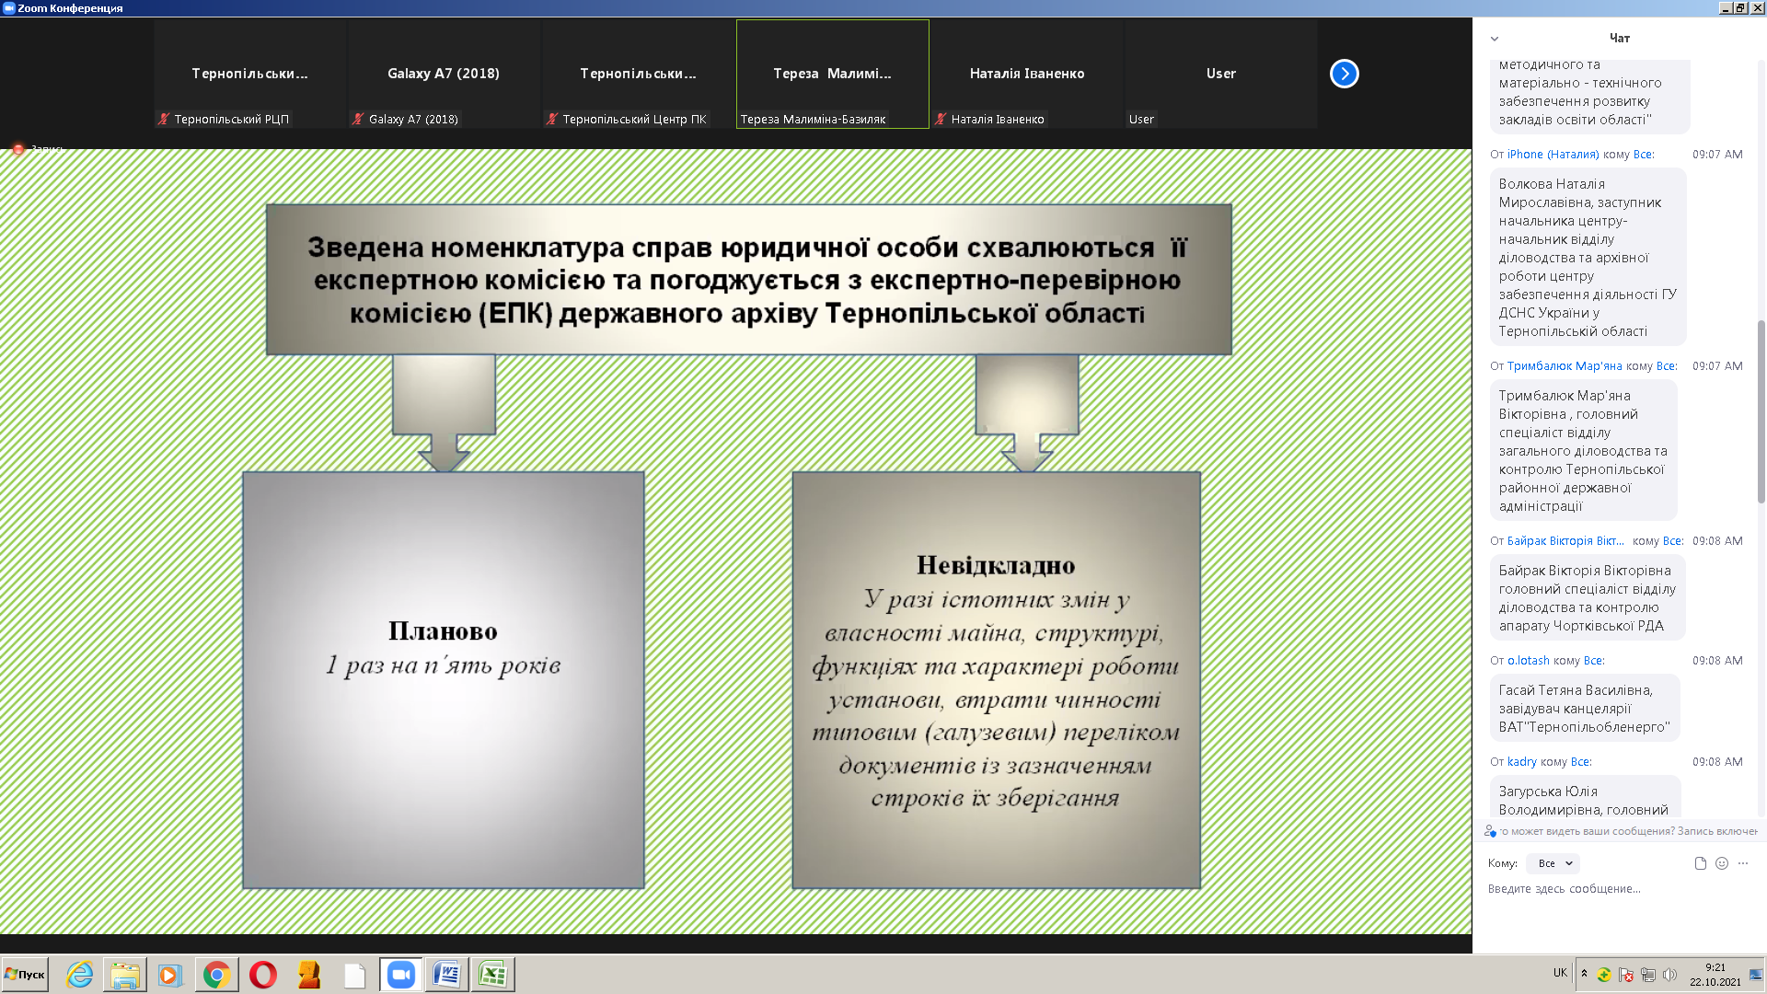Expand hidden system tray icons arrow
This screenshot has height=994, width=1767.
pyautogui.click(x=1584, y=973)
